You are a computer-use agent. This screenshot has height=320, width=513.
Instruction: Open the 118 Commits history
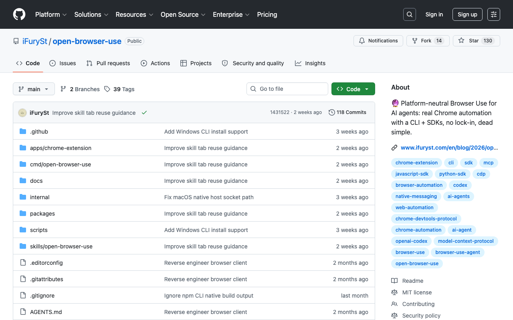tap(347, 112)
